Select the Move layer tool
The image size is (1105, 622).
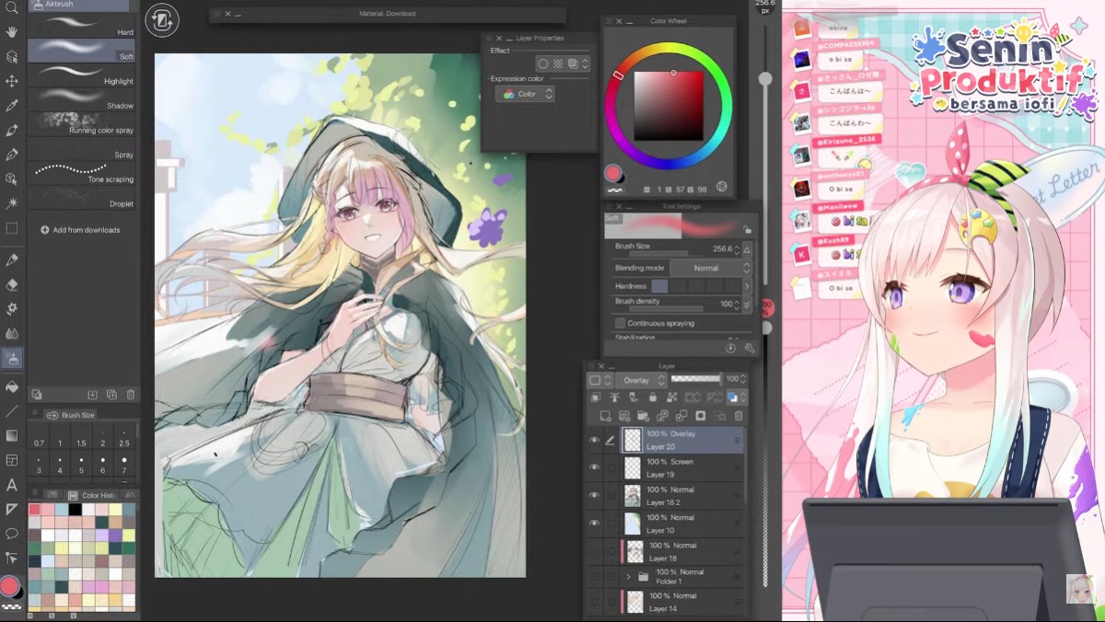[12, 81]
